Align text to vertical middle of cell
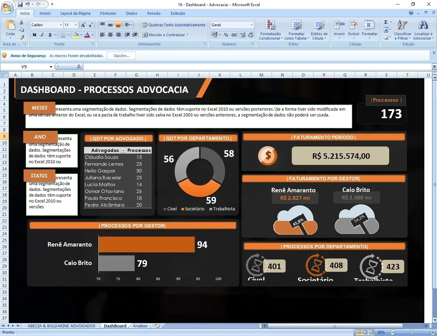This screenshot has width=437, height=336. [110, 25]
